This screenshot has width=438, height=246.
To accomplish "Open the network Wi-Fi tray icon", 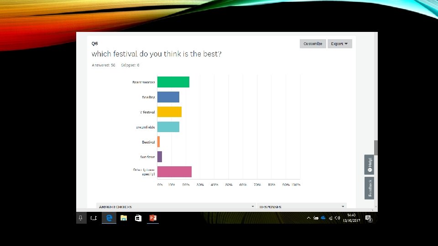I will point(330,218).
